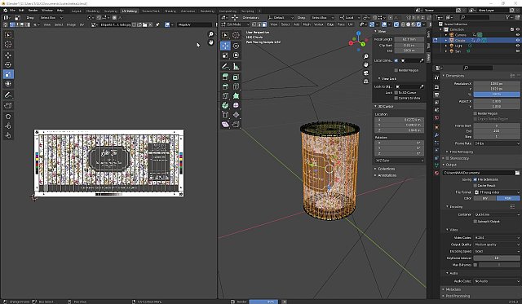Expand the Metadata panel
Viewport: 522px width, 304px height.
pyautogui.click(x=453, y=289)
